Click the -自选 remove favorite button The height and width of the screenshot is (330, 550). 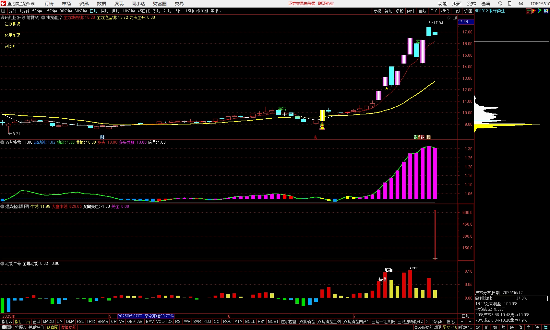pyautogui.click(x=457, y=11)
